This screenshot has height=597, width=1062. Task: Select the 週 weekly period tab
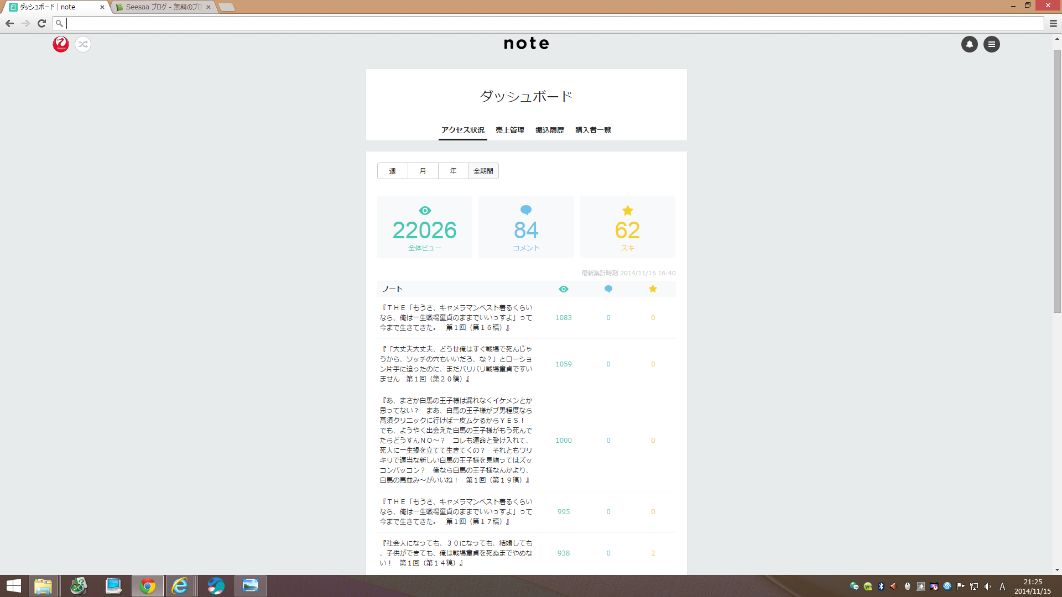tap(393, 170)
